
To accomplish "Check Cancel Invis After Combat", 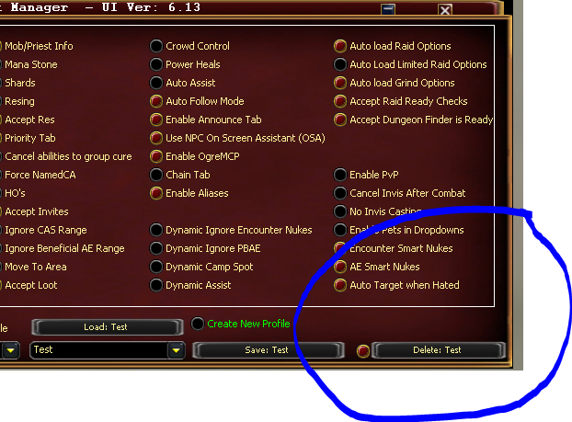I will tap(340, 193).
